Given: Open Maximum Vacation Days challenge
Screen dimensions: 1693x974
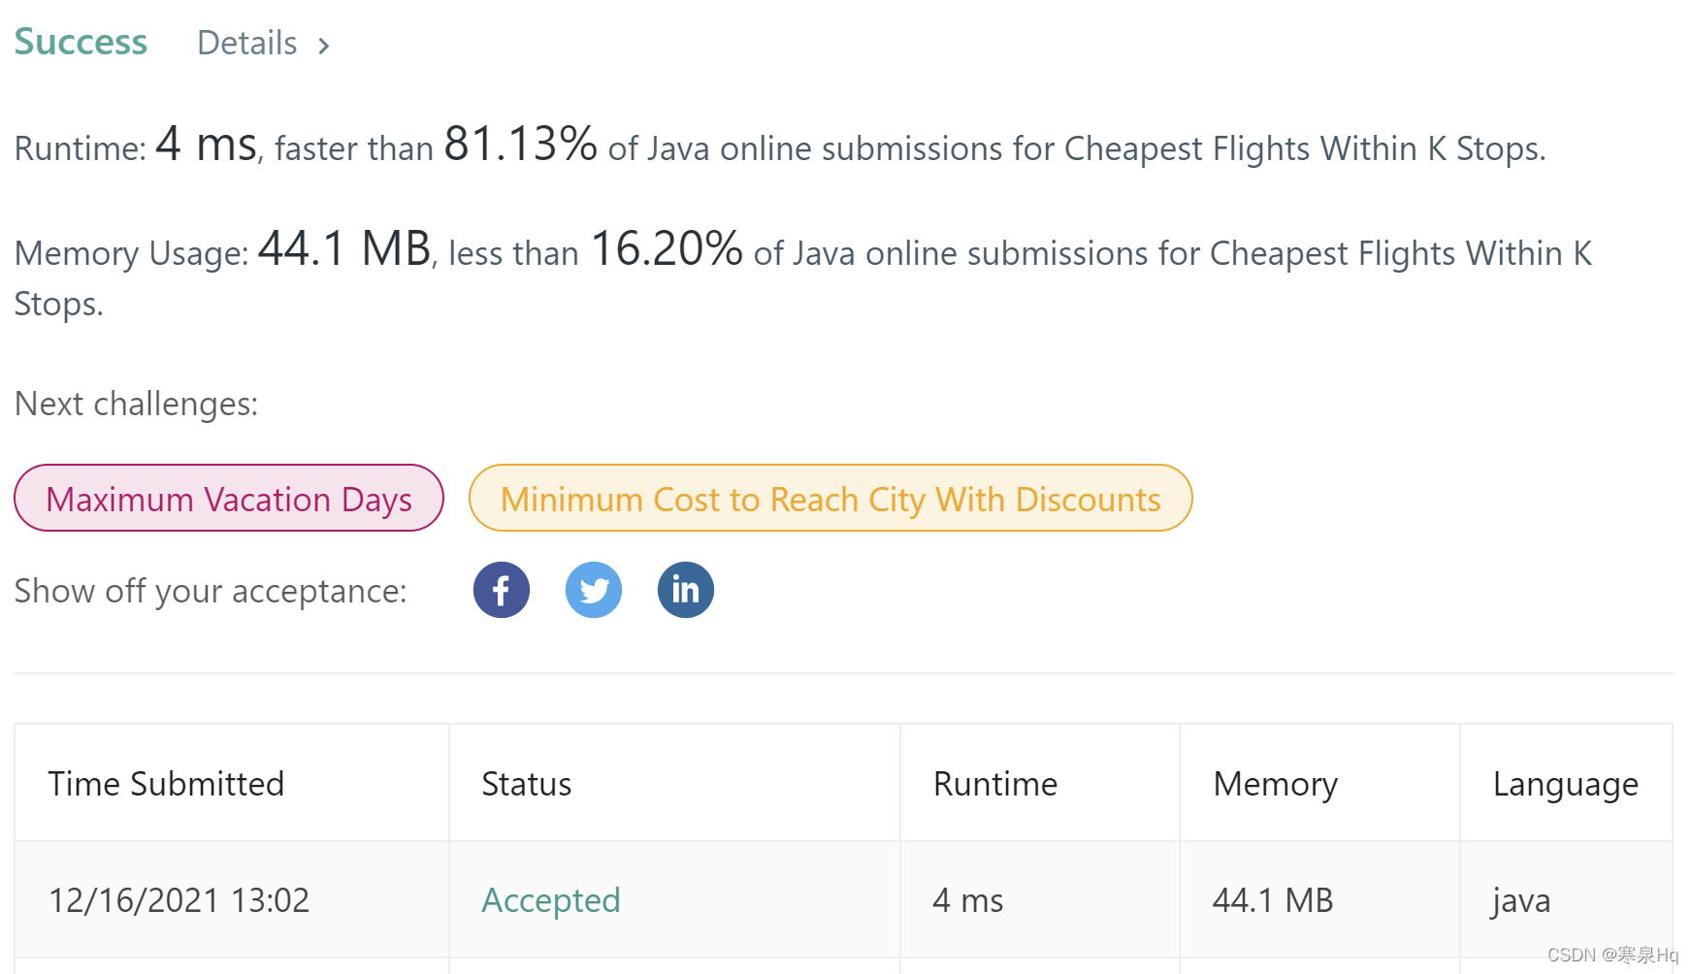Looking at the screenshot, I should (x=229, y=498).
